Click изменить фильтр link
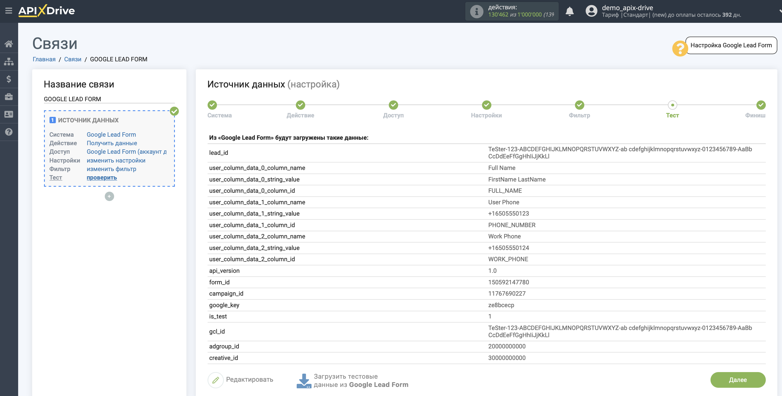This screenshot has width=782, height=396. 111,169
